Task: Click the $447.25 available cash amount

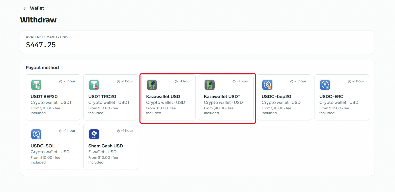Action: tap(41, 45)
